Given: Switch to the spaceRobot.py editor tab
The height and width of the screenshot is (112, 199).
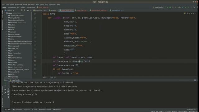Looking at the screenshot, I should (x=117, y=10).
